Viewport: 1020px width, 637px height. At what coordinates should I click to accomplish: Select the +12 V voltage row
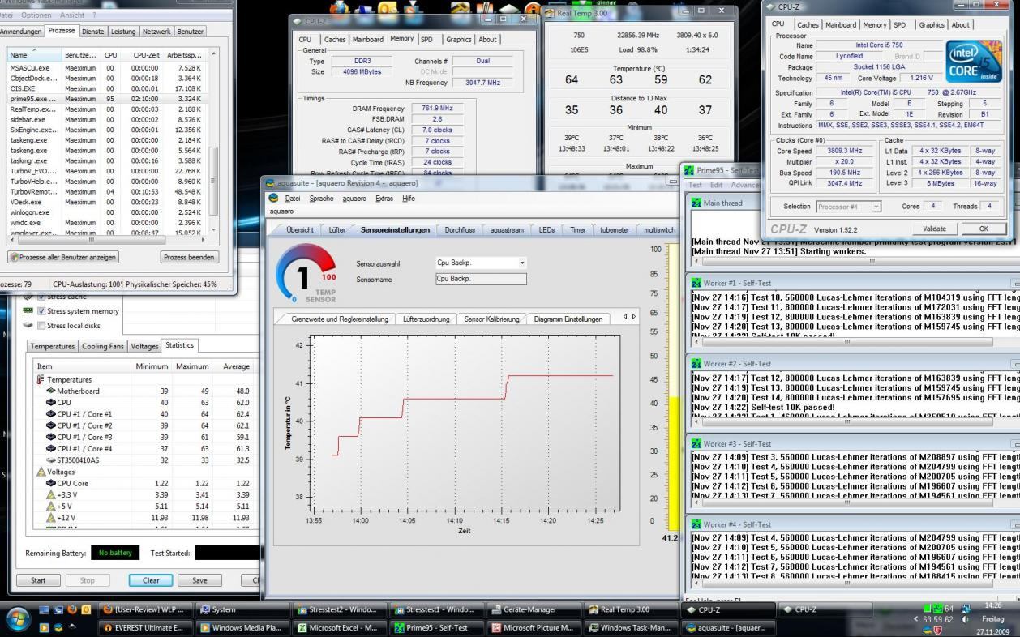coord(144,518)
